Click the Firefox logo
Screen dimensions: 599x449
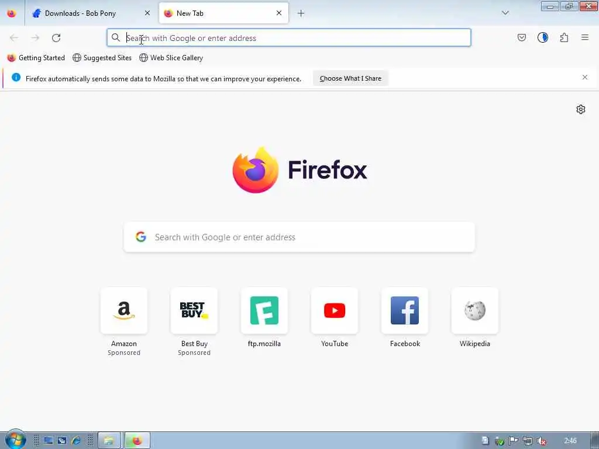pos(299,170)
